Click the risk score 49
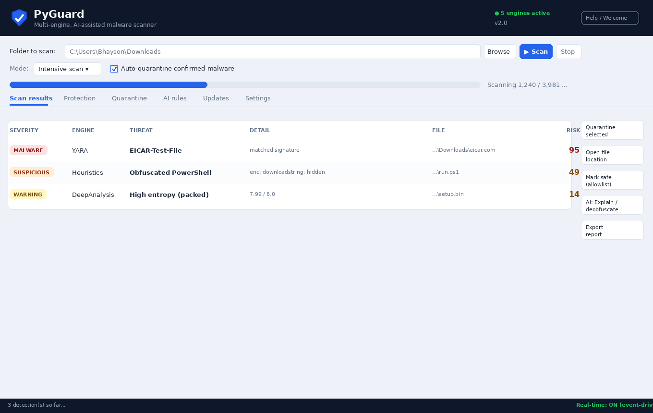This screenshot has width=653, height=413. click(x=574, y=172)
